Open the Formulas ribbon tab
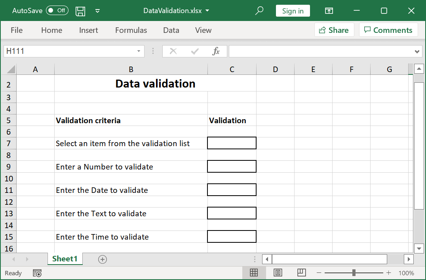The width and height of the screenshot is (426, 280). click(131, 30)
